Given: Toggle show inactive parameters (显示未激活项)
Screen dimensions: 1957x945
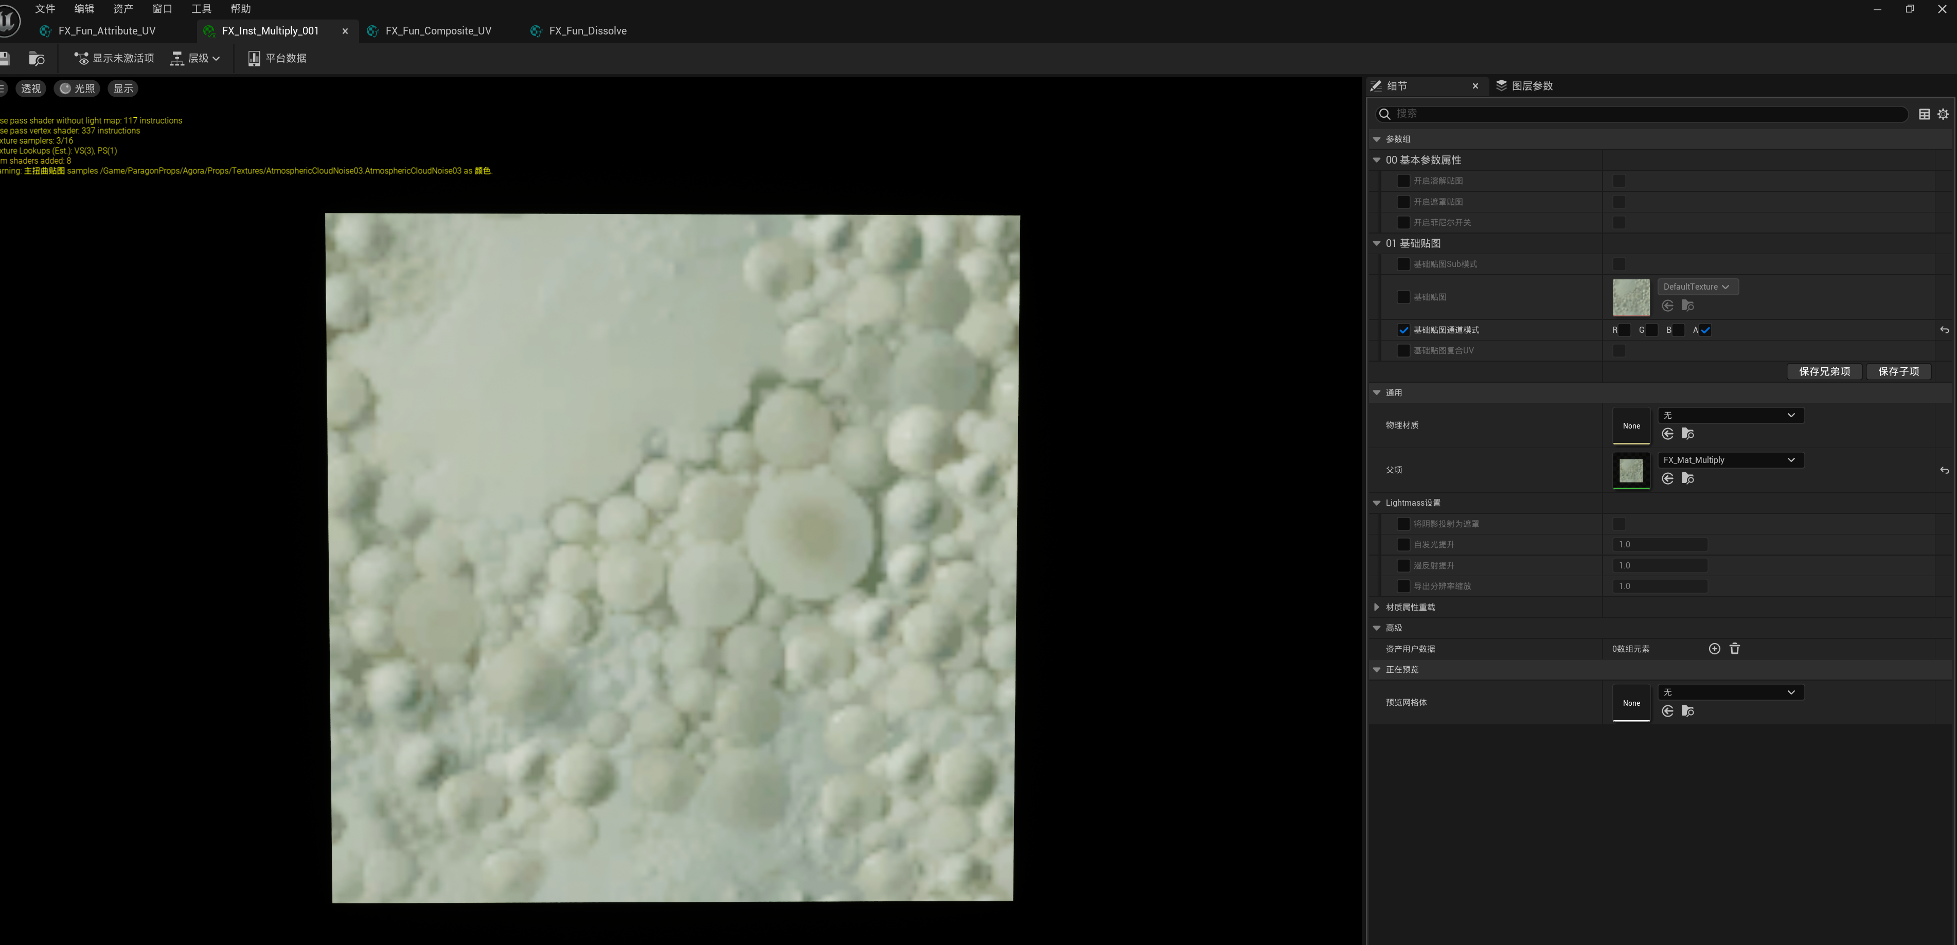Looking at the screenshot, I should pyautogui.click(x=114, y=59).
